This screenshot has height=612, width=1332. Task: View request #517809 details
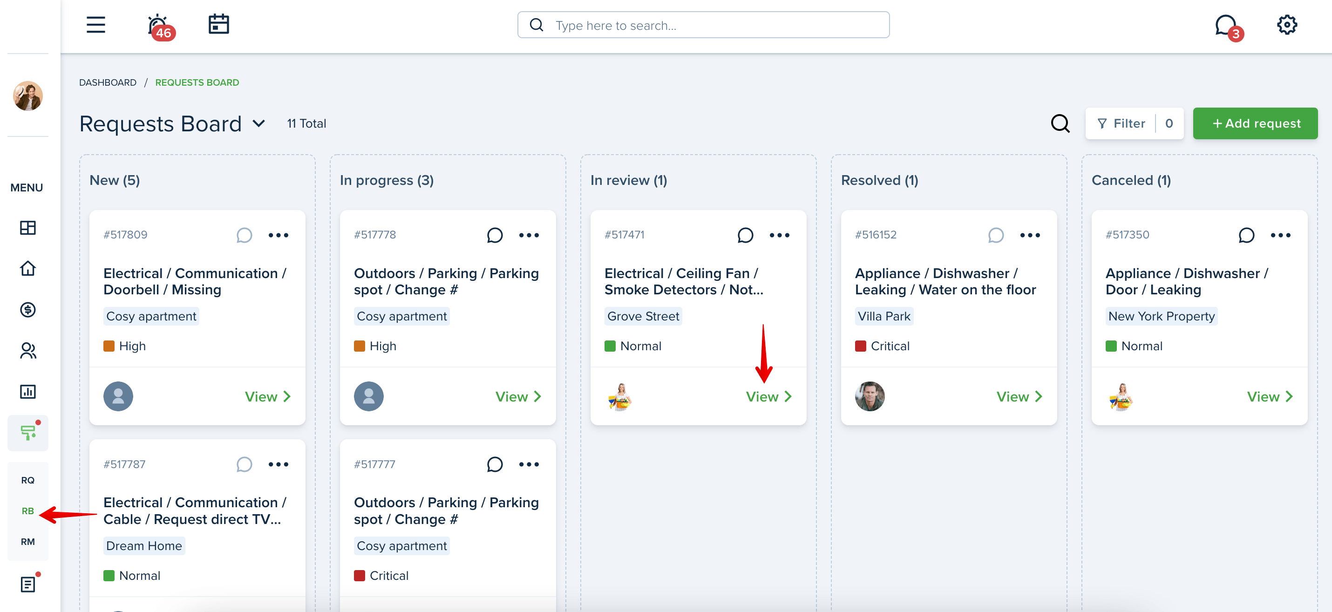tap(268, 396)
